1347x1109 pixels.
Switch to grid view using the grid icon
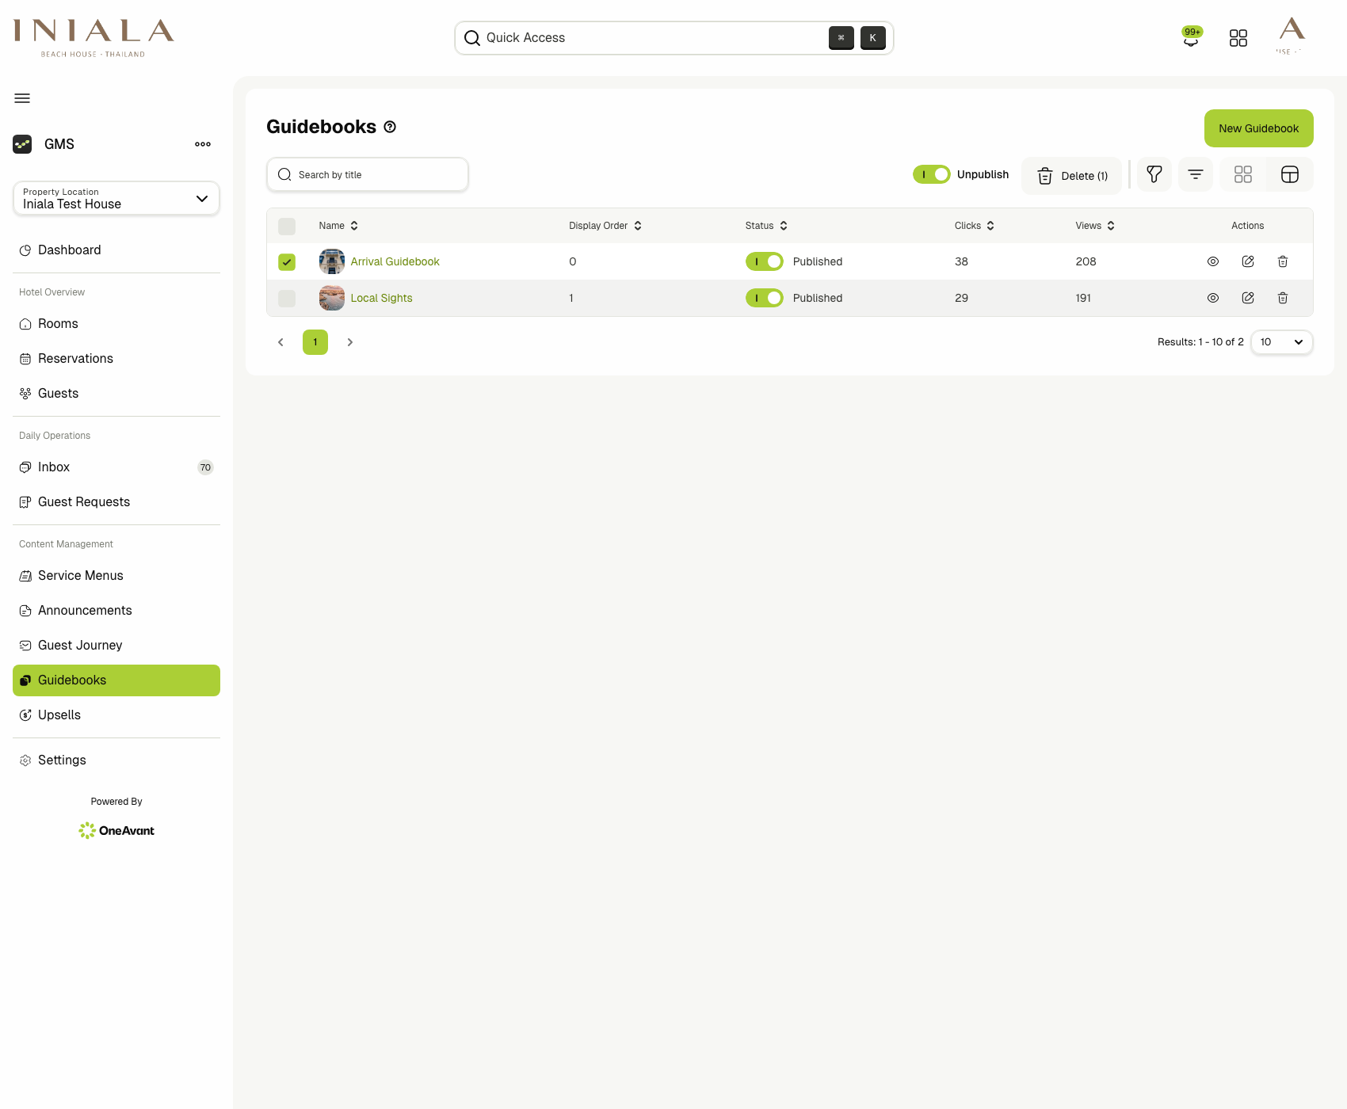tap(1242, 174)
